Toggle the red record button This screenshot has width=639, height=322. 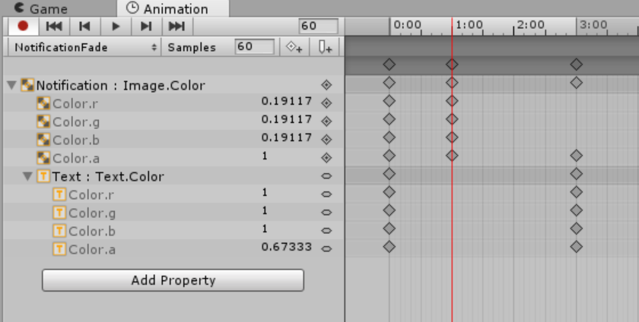click(23, 26)
